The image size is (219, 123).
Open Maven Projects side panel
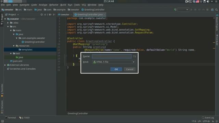coord(217,22)
